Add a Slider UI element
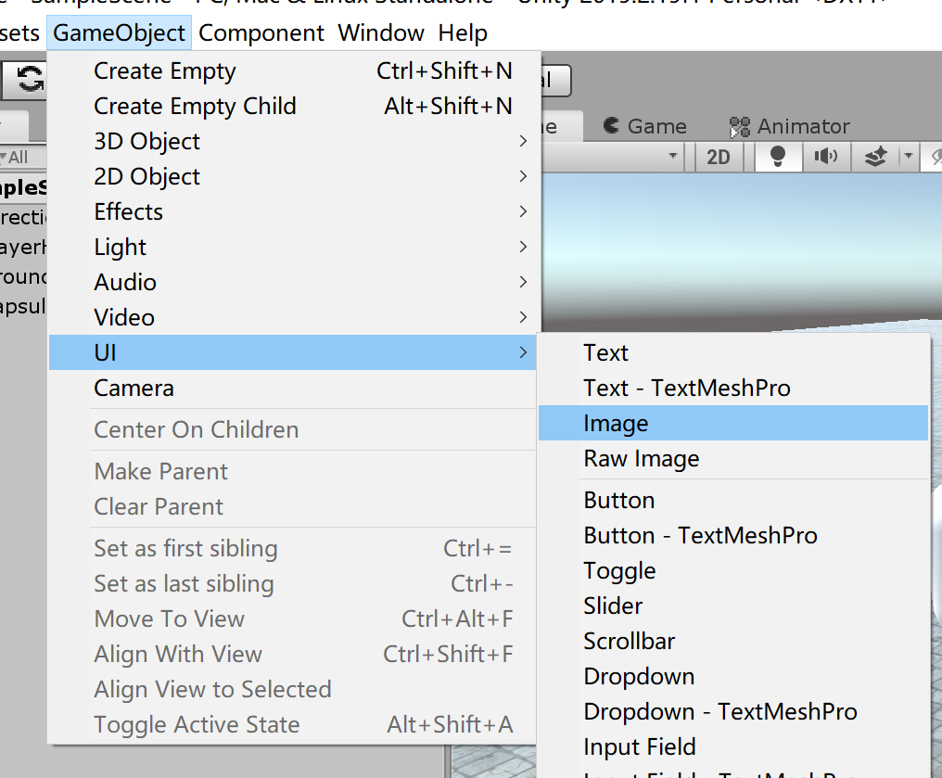Image resolution: width=942 pixels, height=778 pixels. point(613,606)
